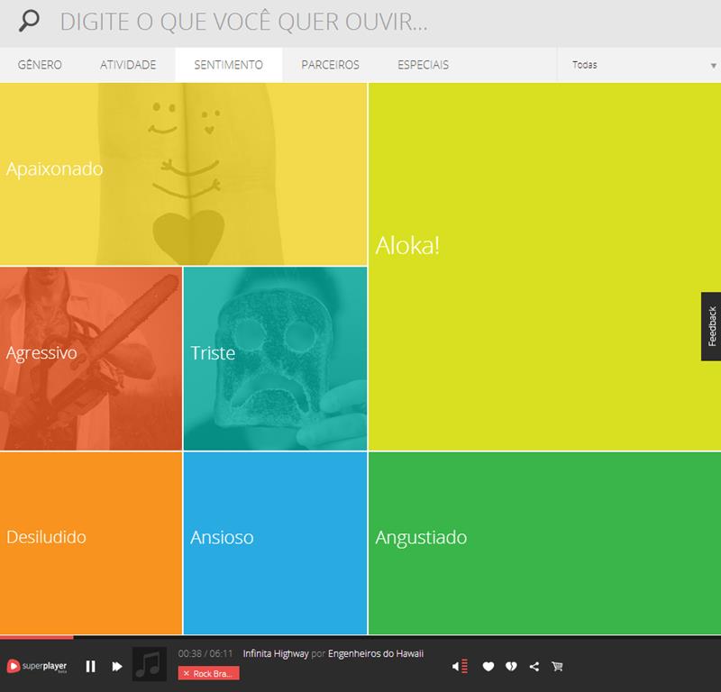Click the Engenheiros do Hawaii artist link
721x692 pixels.
pyautogui.click(x=375, y=653)
